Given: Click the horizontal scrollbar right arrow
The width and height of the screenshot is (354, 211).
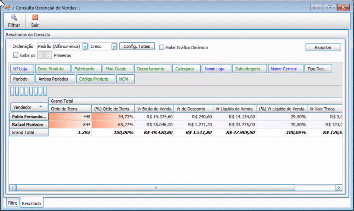Looking at the screenshot, I should pos(339,188).
